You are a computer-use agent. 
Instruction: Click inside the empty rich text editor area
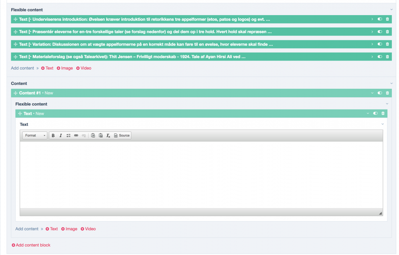[201, 175]
